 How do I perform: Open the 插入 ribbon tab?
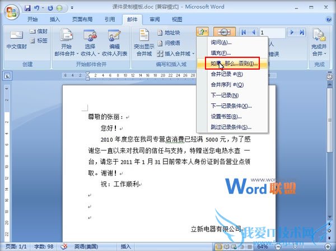[x=55, y=19]
